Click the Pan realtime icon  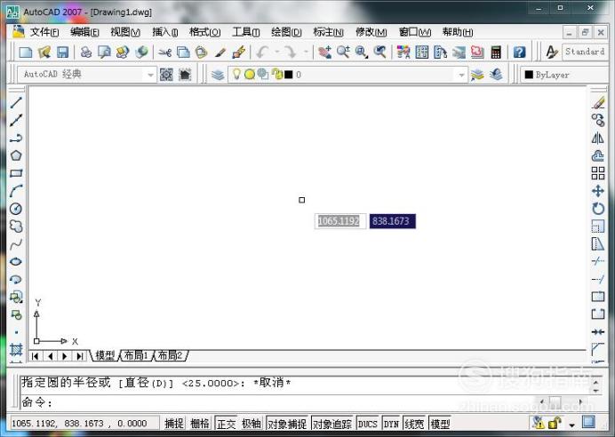324,52
